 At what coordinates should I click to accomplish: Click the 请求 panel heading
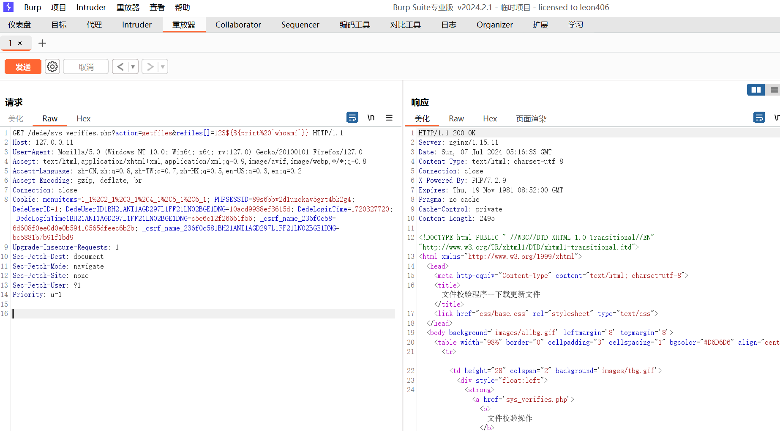tap(14, 102)
